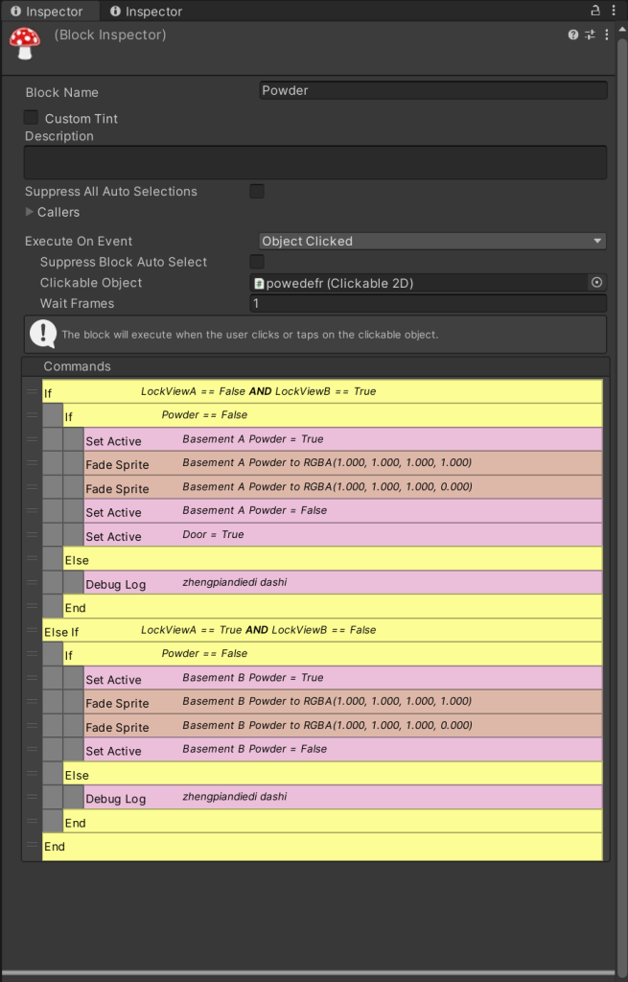Click the exclamation info bubble icon
This screenshot has width=628, height=982.
coord(43,334)
